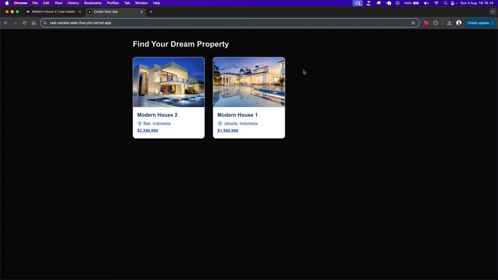
Task: Expand the tab search dropdown arrow
Action: 493,12
